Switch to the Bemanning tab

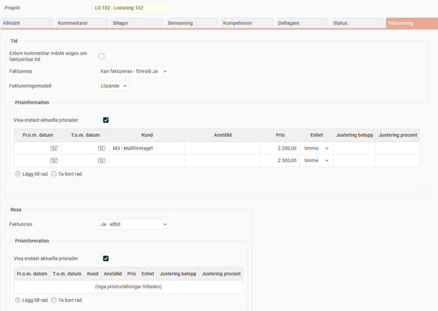pyautogui.click(x=191, y=23)
